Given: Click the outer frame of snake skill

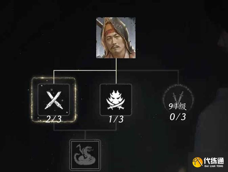Looking at the screenshot, I should point(85,155).
